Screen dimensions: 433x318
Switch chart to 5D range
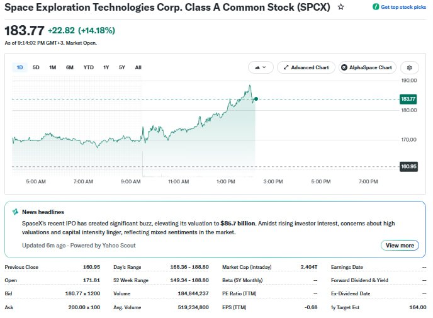pyautogui.click(x=36, y=67)
